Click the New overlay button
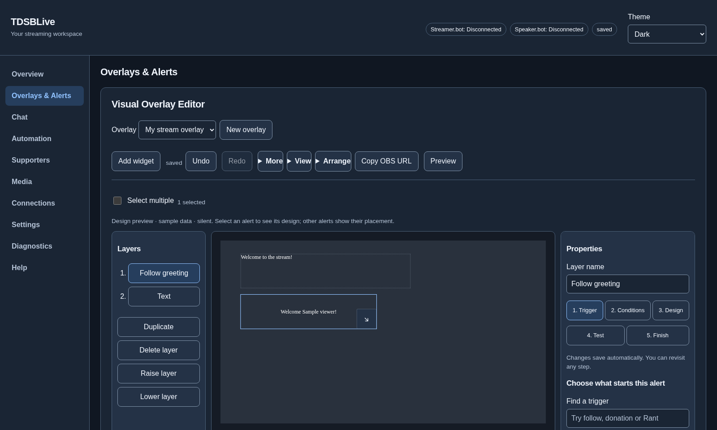 pos(246,130)
